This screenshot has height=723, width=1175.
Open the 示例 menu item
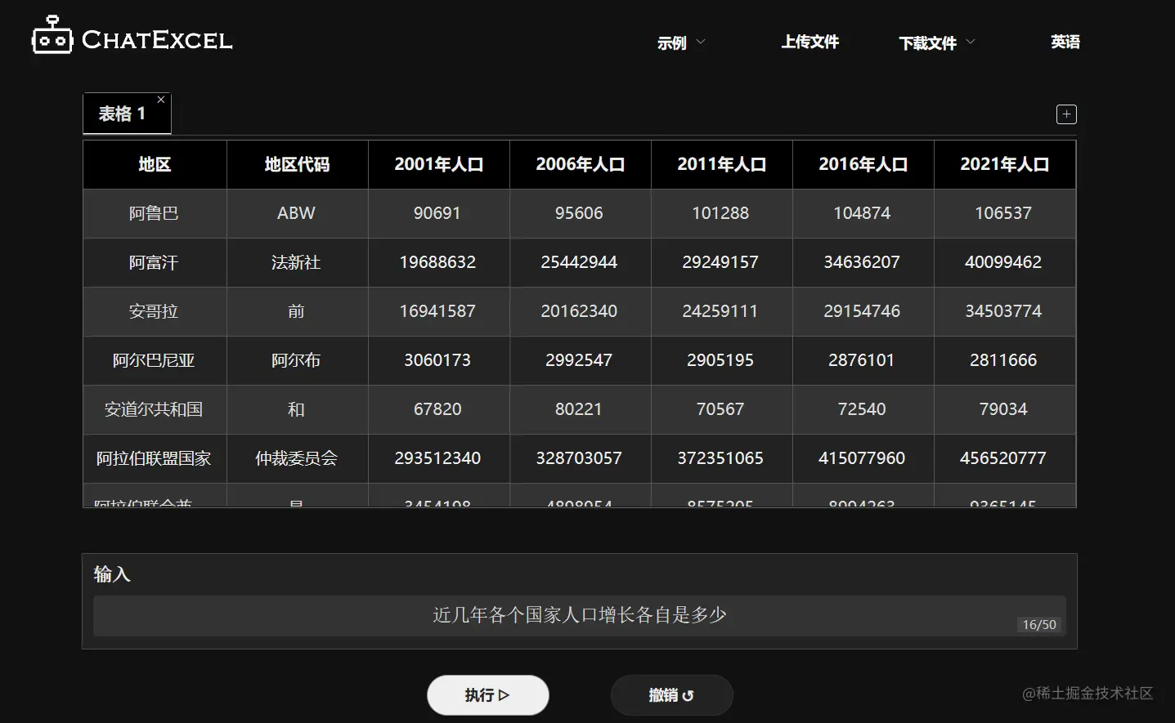click(672, 42)
